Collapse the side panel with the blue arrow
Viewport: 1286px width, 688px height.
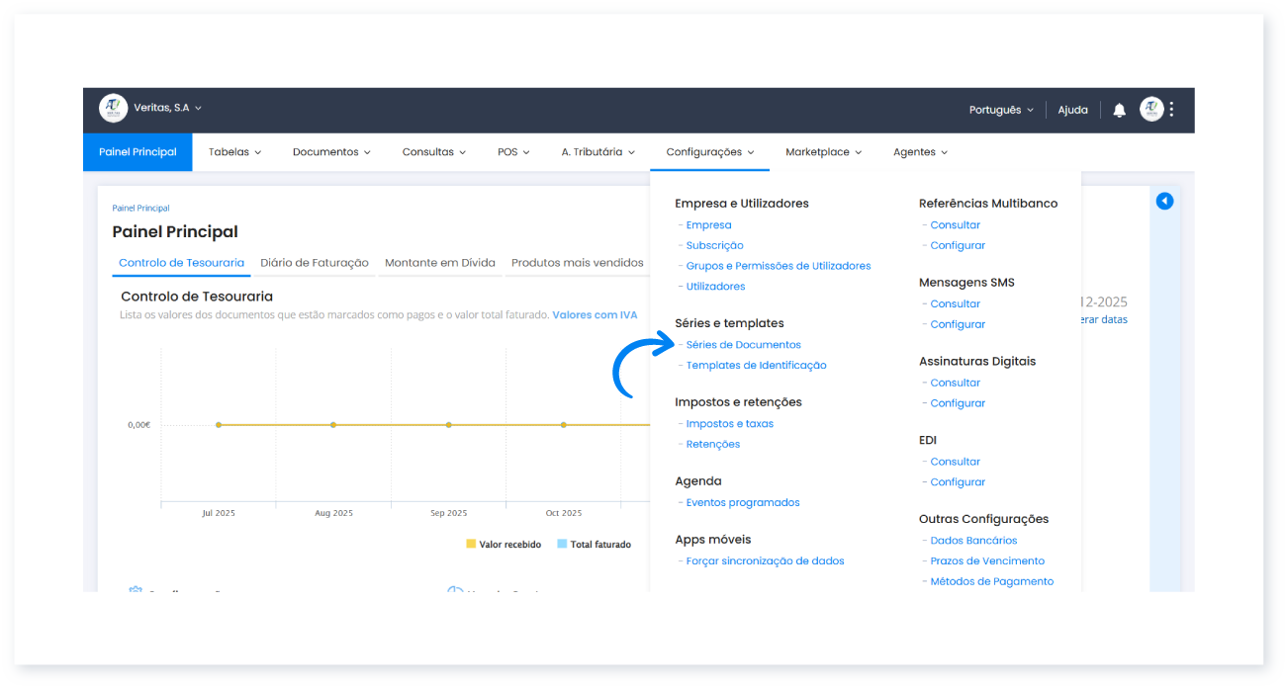[x=1165, y=201]
